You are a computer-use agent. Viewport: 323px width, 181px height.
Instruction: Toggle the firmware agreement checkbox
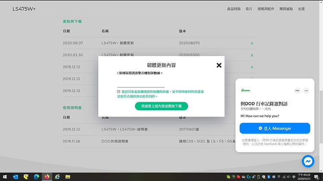pyautogui.click(x=118, y=91)
